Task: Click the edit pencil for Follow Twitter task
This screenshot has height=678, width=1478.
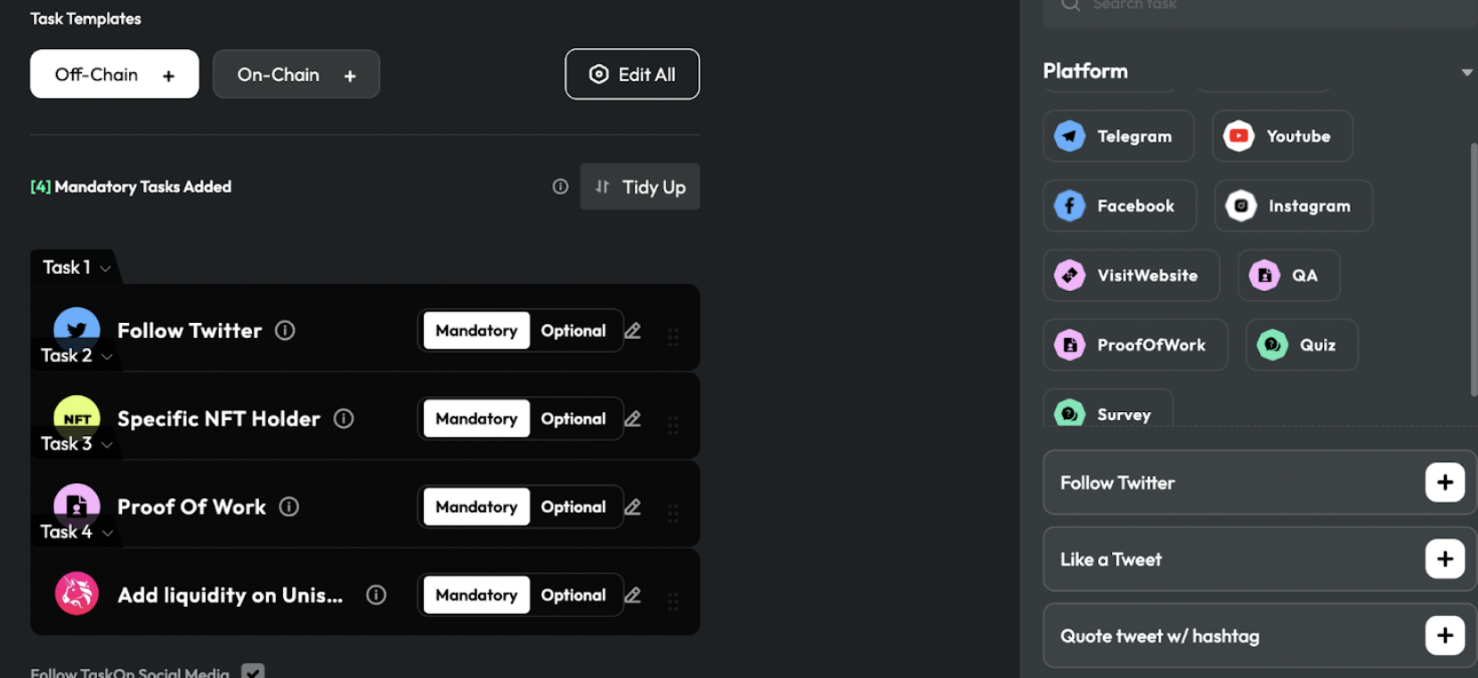Action: pyautogui.click(x=632, y=331)
